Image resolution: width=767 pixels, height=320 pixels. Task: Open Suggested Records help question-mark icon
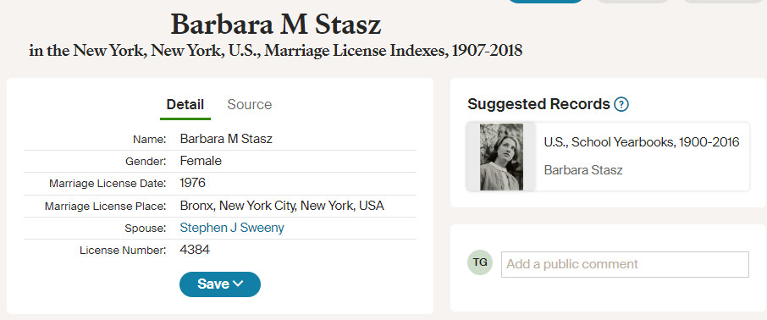(621, 104)
